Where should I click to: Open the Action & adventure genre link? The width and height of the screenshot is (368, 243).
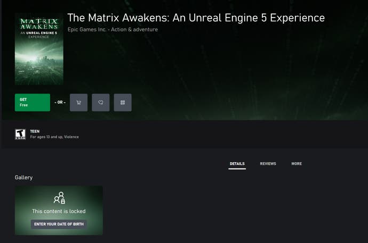134,29
